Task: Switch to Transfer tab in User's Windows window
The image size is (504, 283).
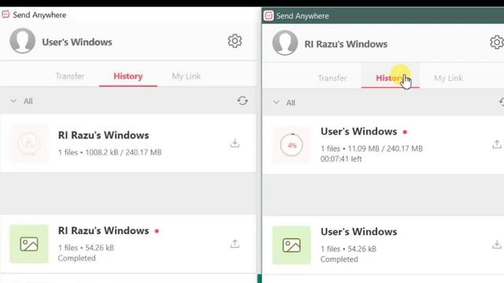Action: 70,76
